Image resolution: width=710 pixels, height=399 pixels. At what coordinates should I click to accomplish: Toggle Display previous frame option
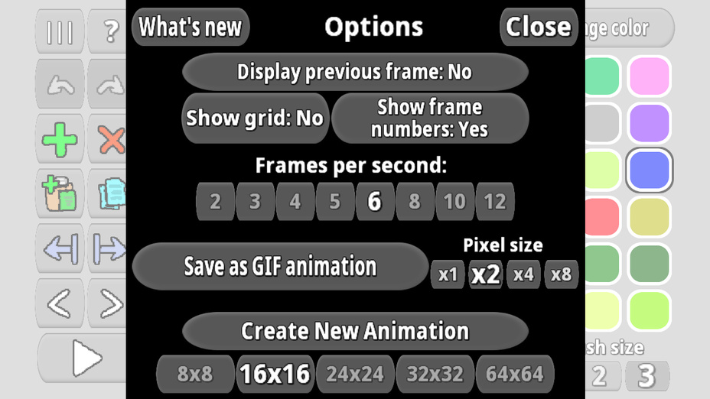(355, 72)
